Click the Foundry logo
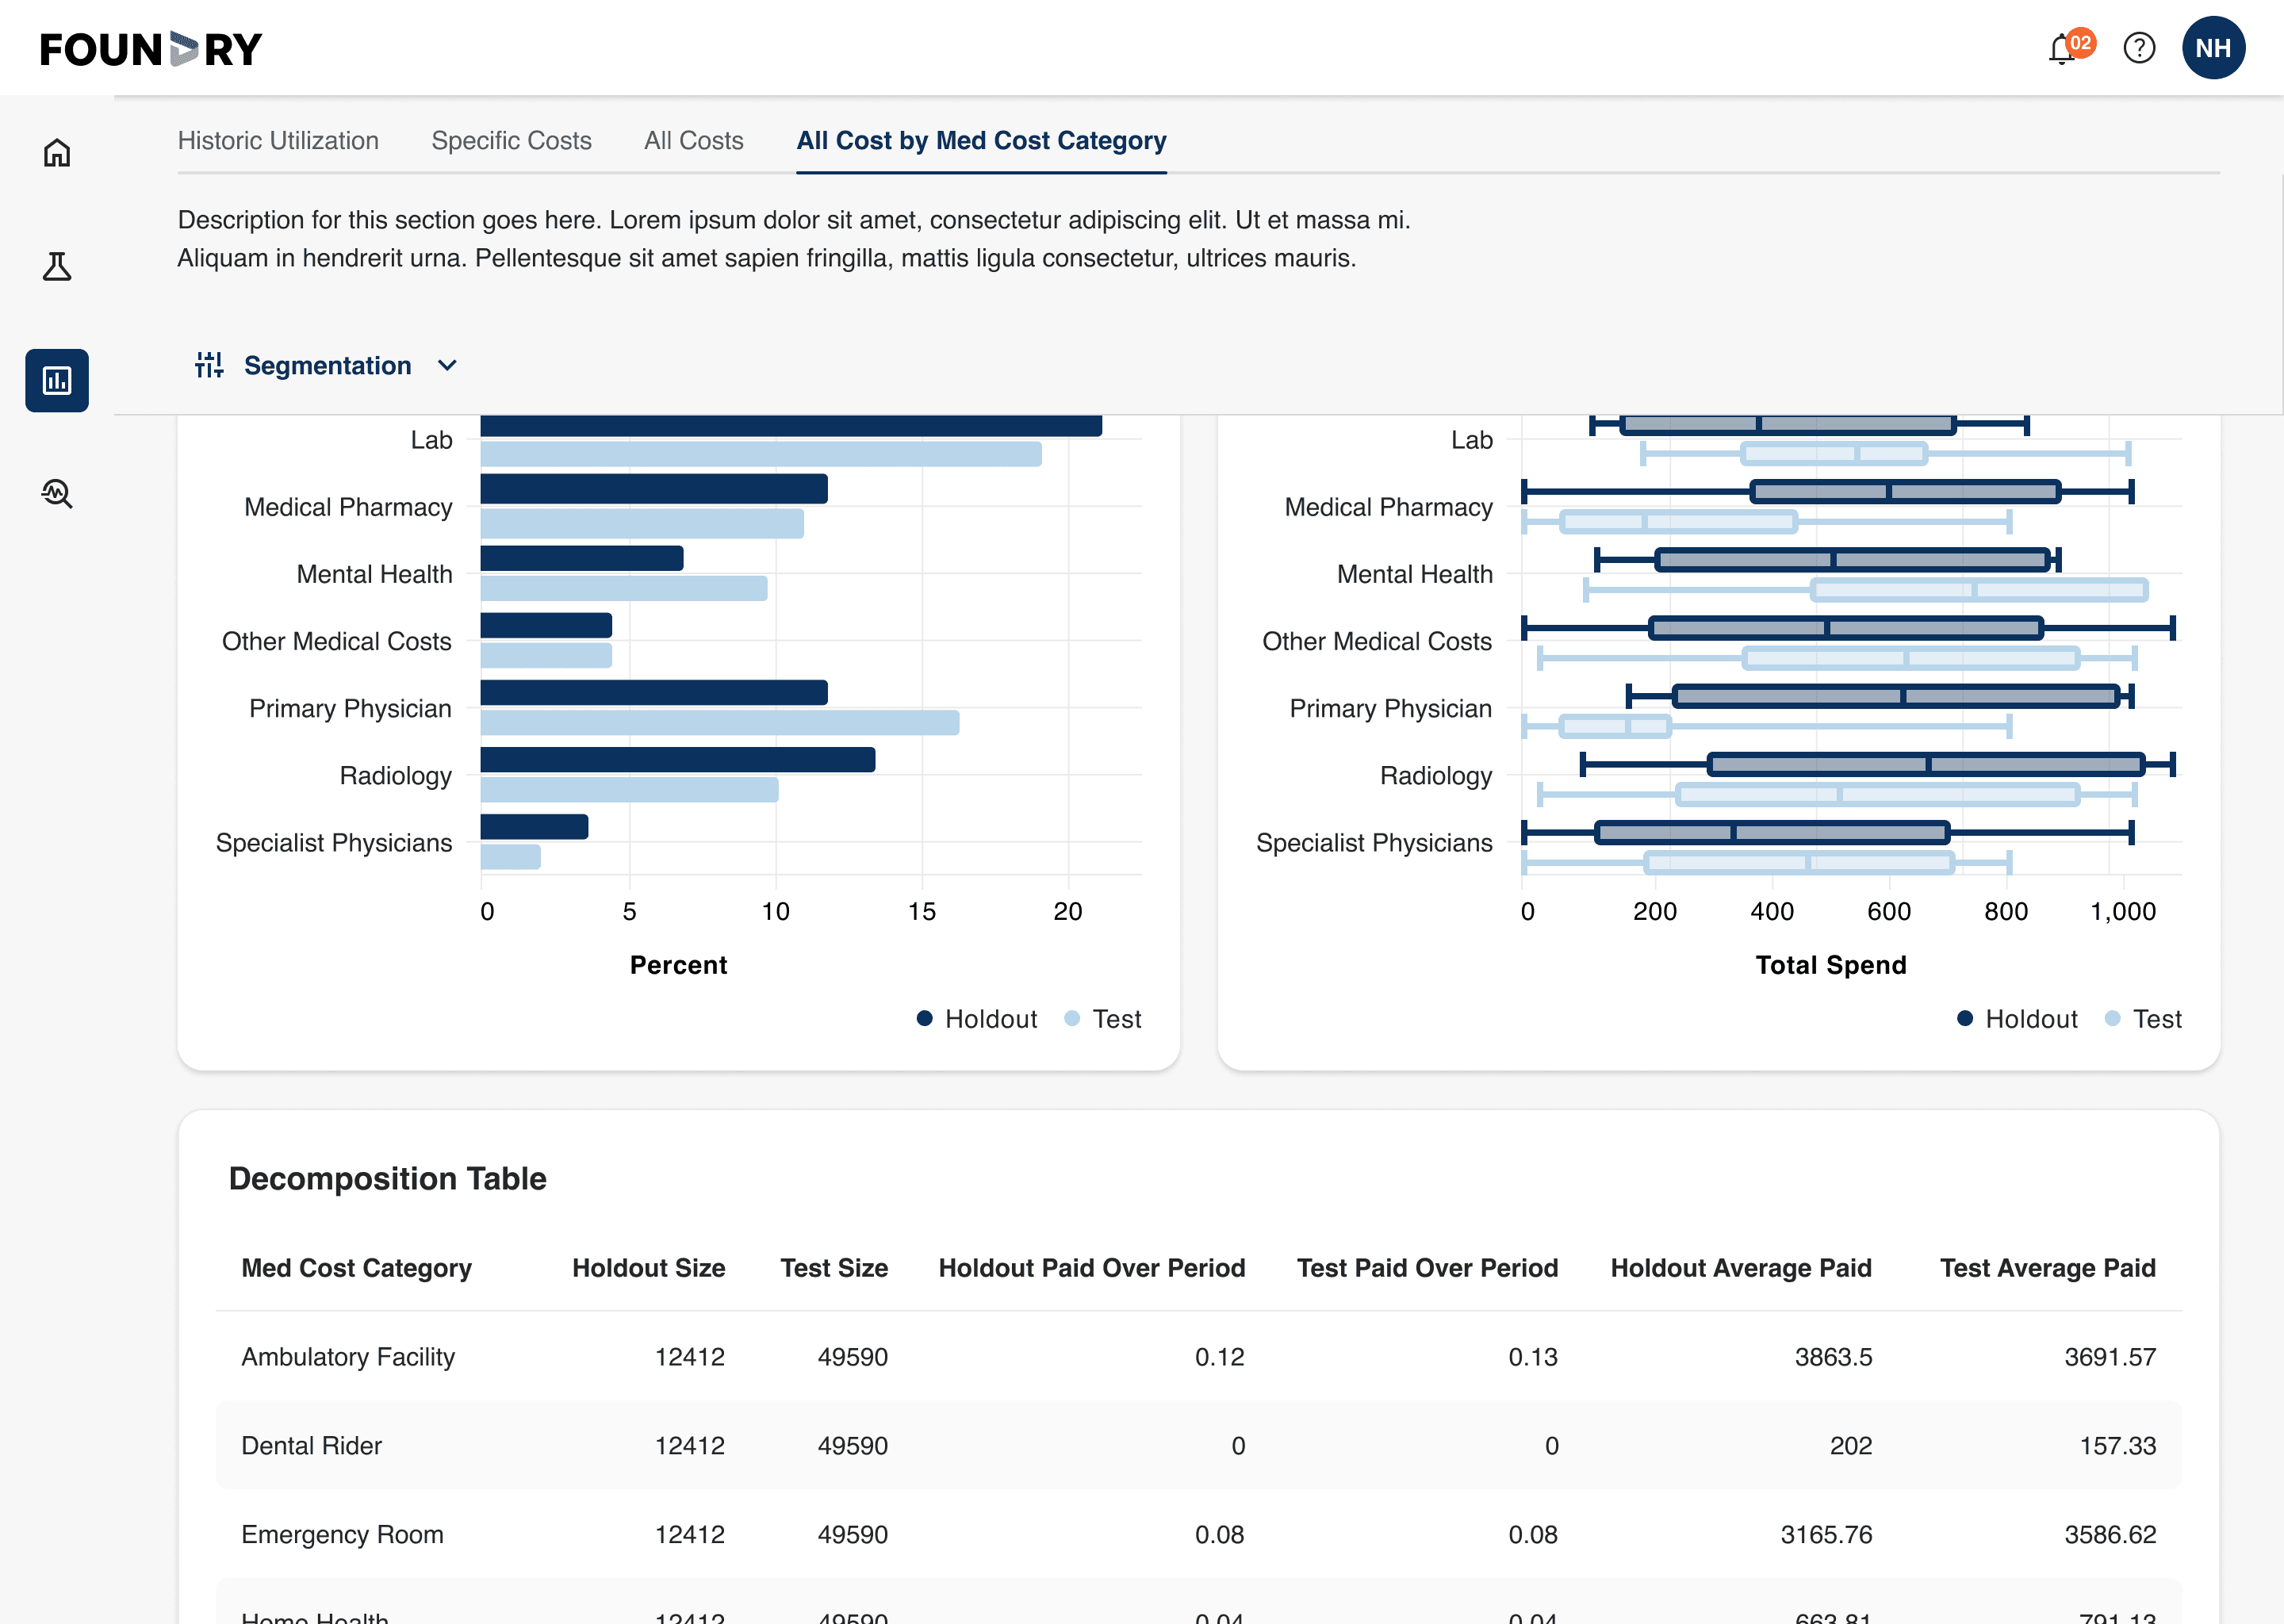 point(151,49)
